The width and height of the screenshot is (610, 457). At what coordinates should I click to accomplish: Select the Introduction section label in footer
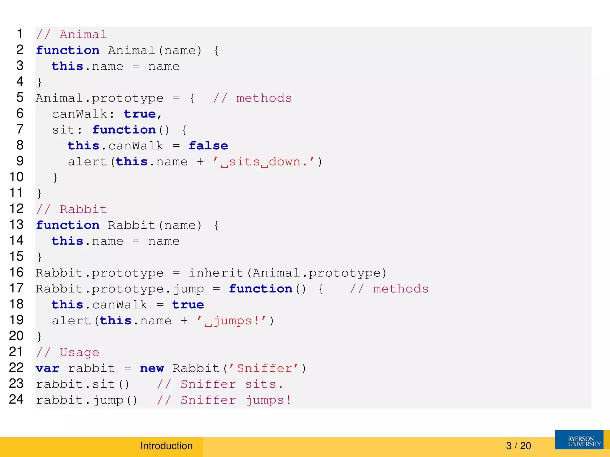[x=166, y=446]
